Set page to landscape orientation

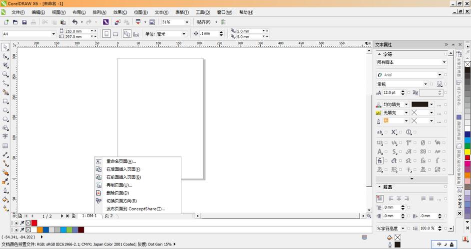click(115, 34)
